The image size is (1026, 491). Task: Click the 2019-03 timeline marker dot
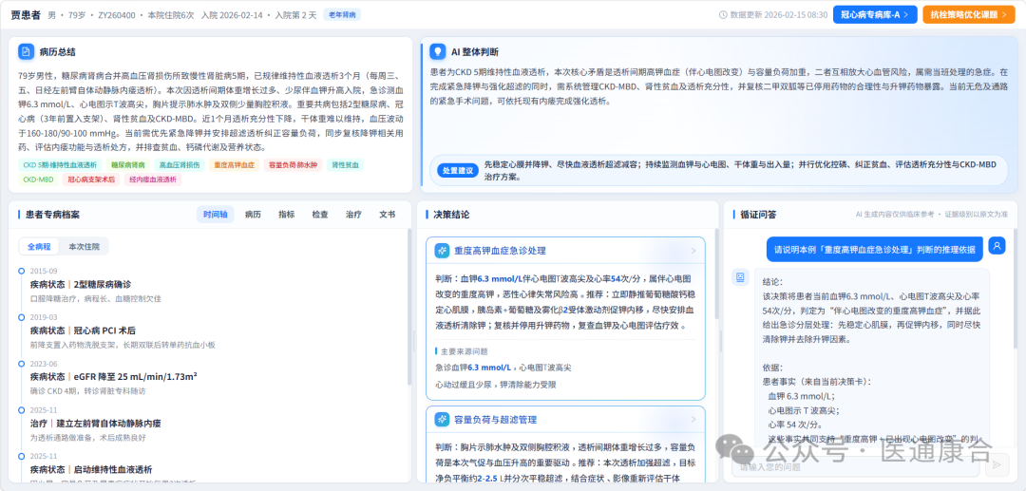coord(22,317)
